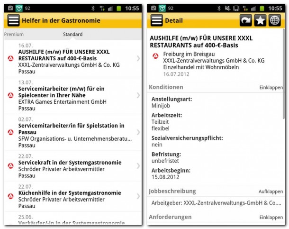
Task: Tap agency logo beside Servicekraft listing
Action: tap(10, 165)
